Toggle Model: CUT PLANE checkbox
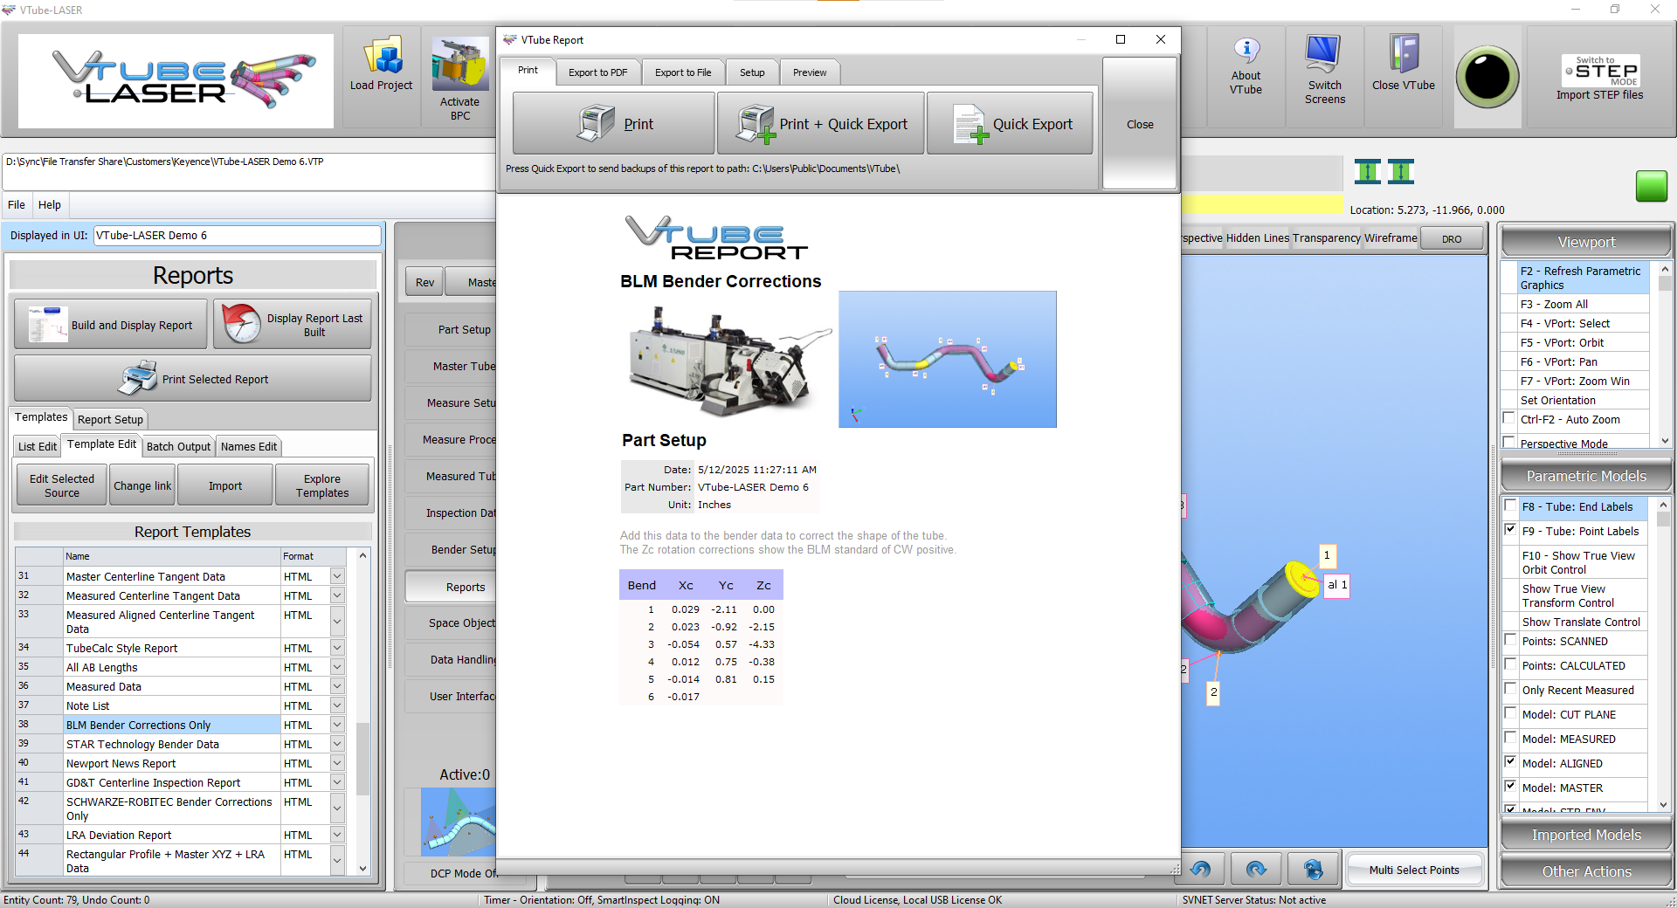1677x908 pixels. coord(1511,713)
